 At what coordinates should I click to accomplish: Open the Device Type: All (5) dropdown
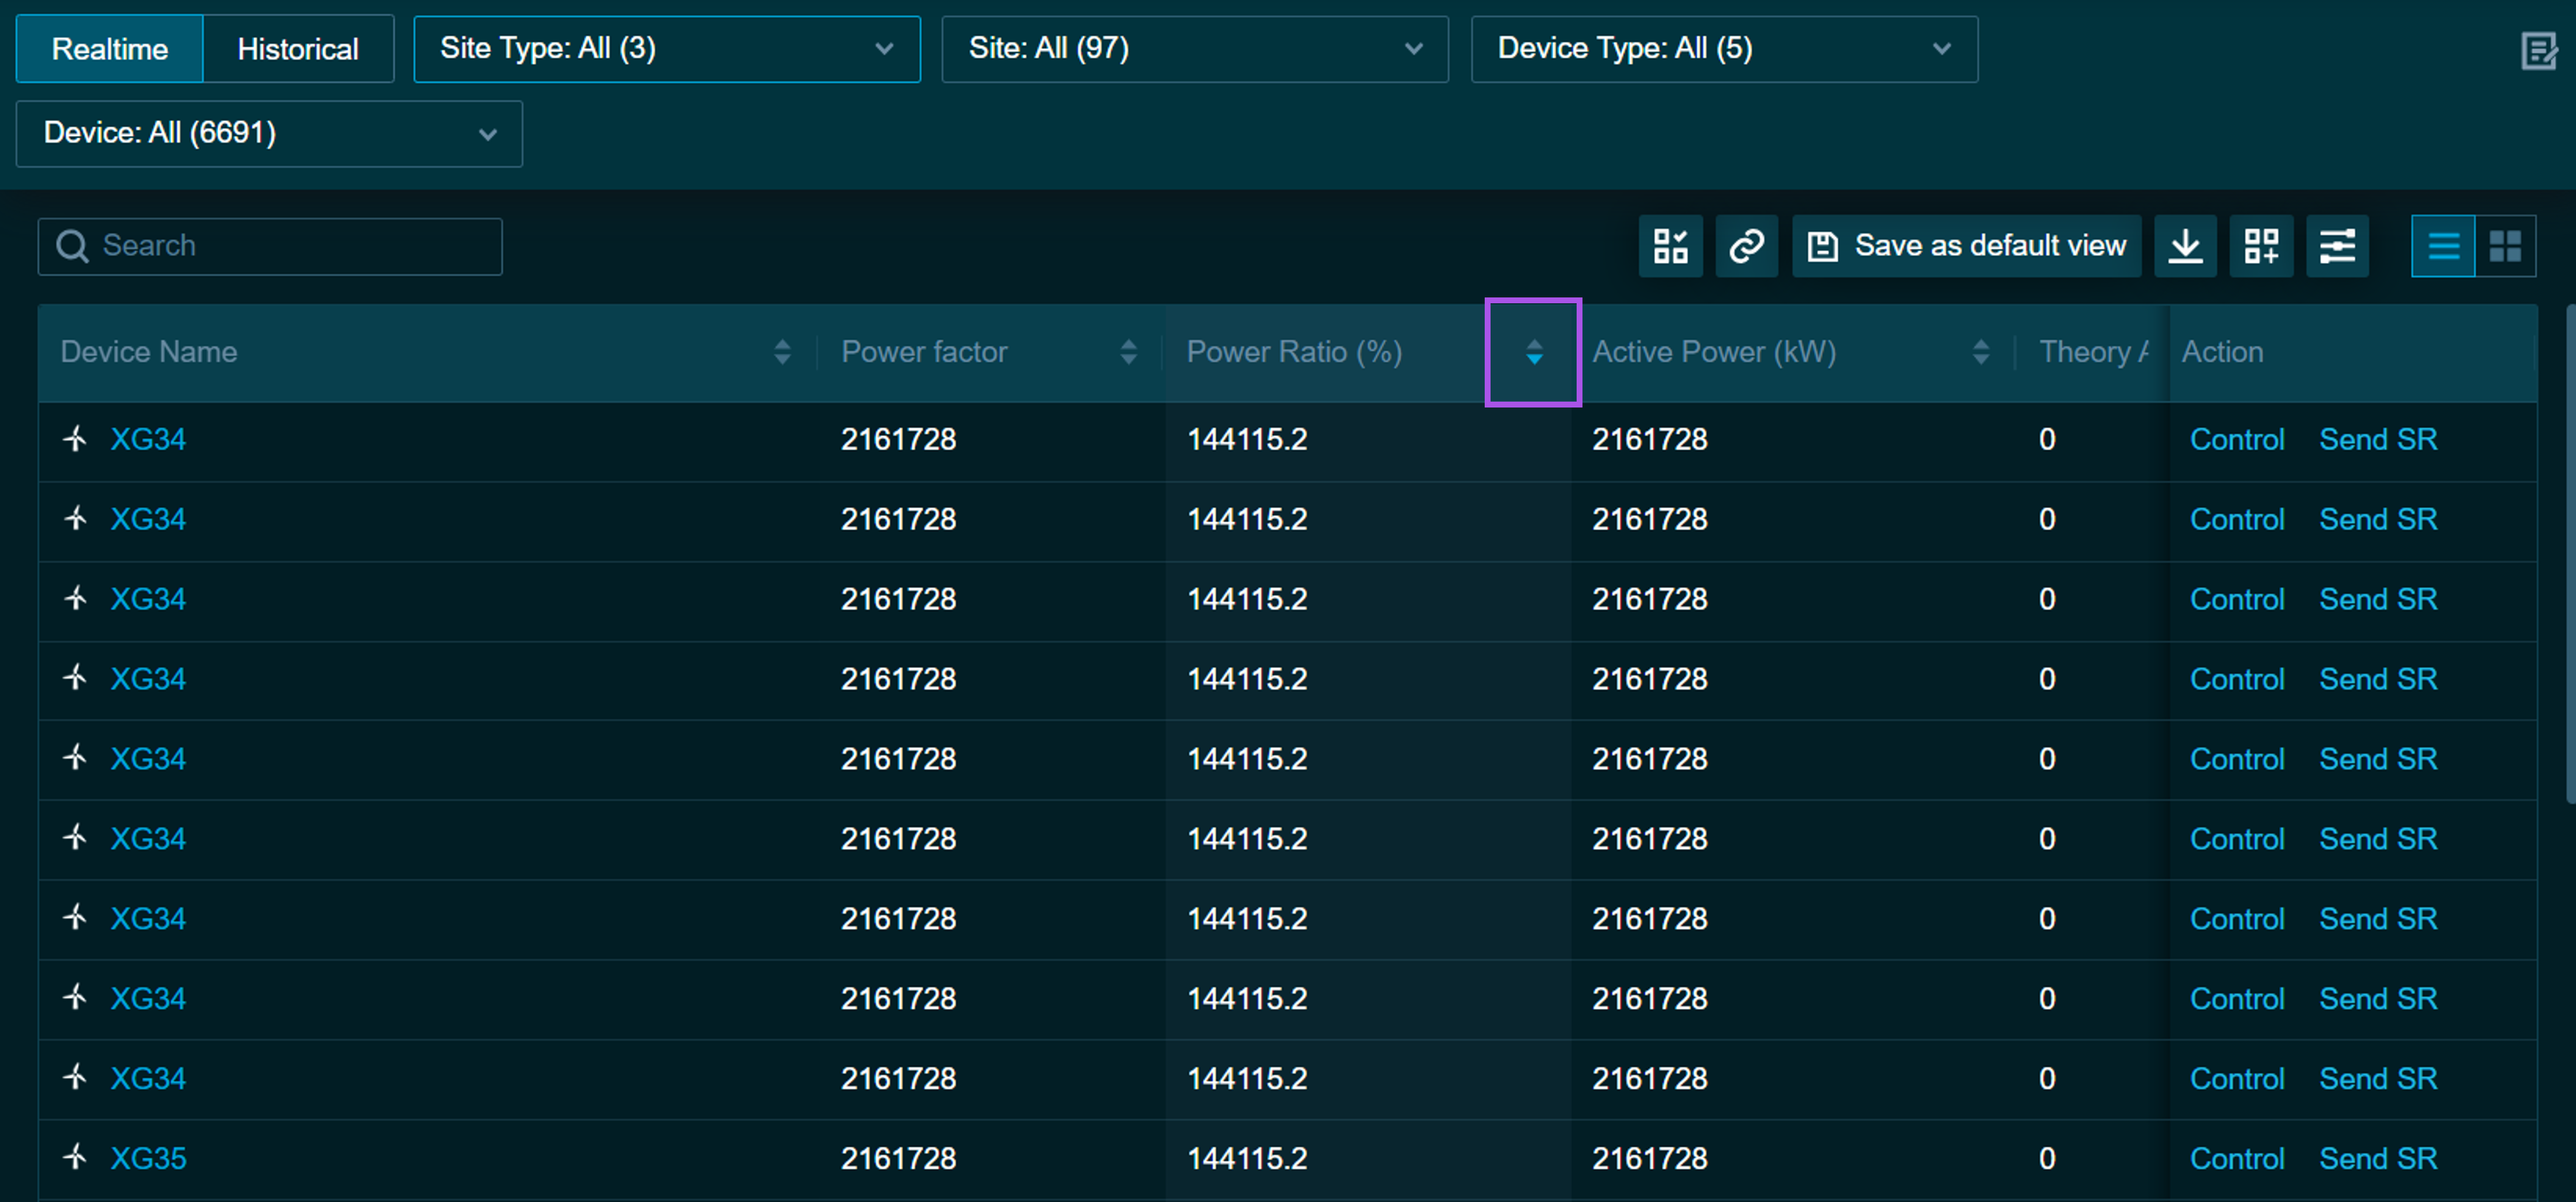click(x=1723, y=49)
